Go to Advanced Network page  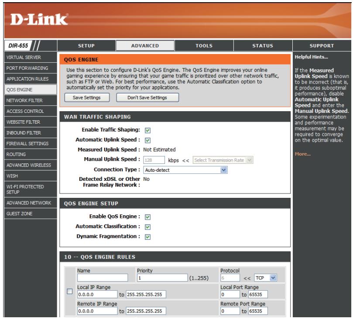[x=31, y=203]
